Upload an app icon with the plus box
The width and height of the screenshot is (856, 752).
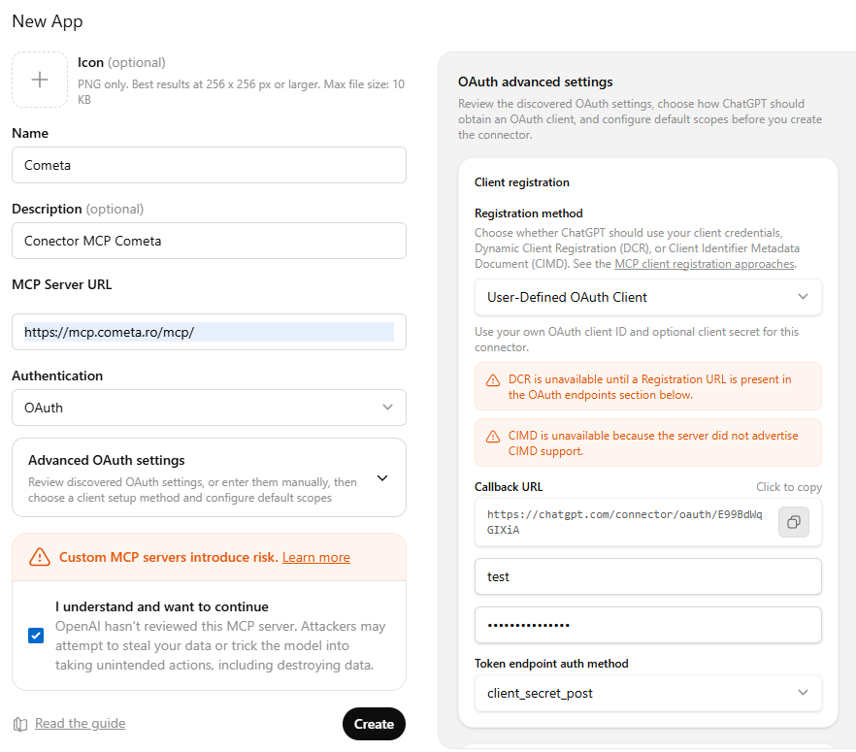point(40,80)
